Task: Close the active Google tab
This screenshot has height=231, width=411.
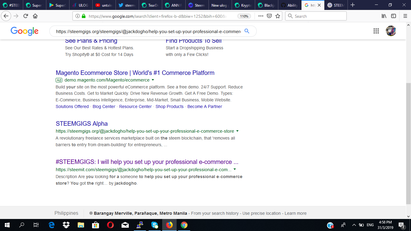Action: pyautogui.click(x=319, y=5)
